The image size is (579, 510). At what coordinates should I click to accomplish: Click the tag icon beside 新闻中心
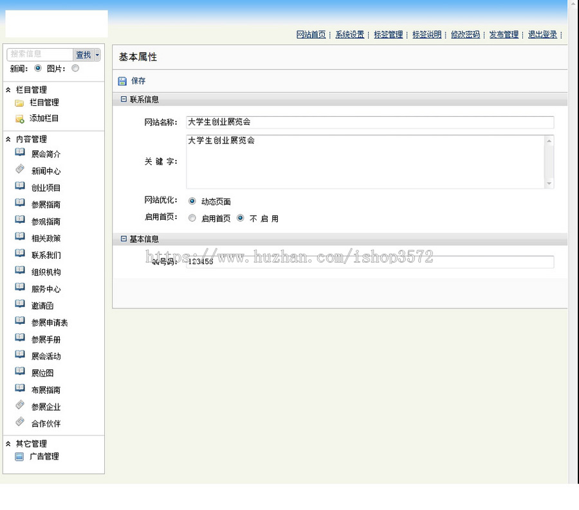tap(20, 169)
